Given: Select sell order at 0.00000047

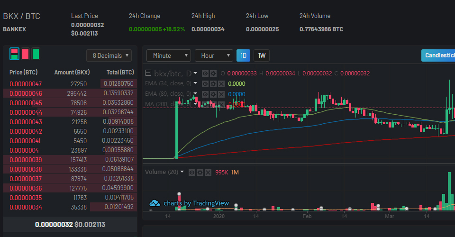Looking at the screenshot, I should point(70,84).
